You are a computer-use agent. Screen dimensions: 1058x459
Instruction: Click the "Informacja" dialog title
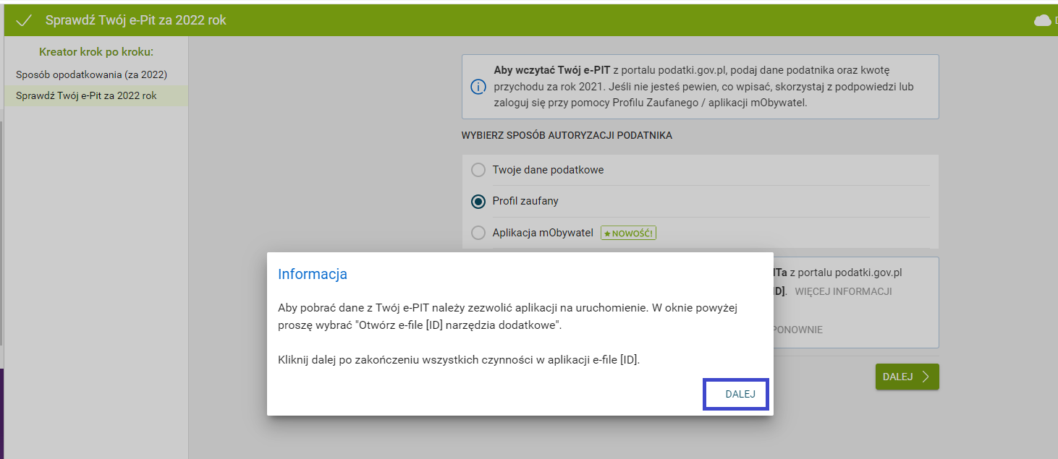313,274
